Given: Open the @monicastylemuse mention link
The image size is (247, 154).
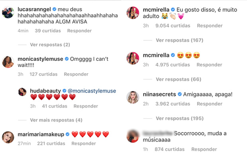Looking at the screenshot, I should click(92, 91).
